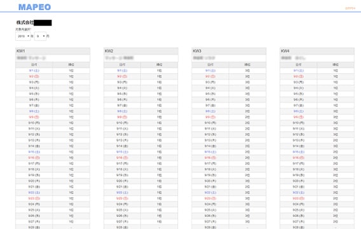Click the 9/15 Saturday link in KW3
361x229 pixels.
click(x=210, y=152)
